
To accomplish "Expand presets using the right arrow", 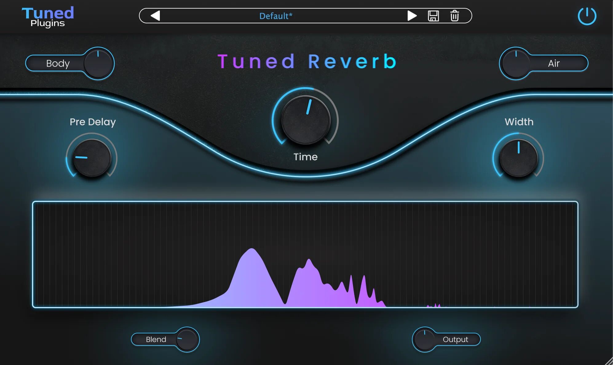I will coord(412,16).
